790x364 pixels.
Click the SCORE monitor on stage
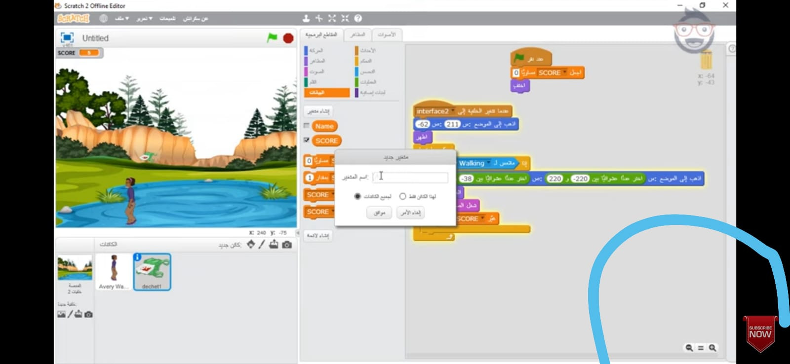coord(79,53)
